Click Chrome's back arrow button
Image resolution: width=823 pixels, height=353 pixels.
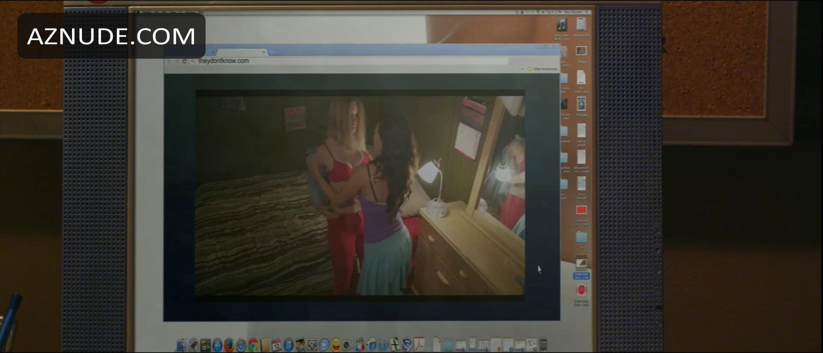pyautogui.click(x=169, y=61)
